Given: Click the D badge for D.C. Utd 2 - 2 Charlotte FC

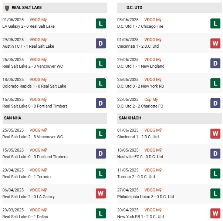Looking at the screenshot, I should coord(216,103).
